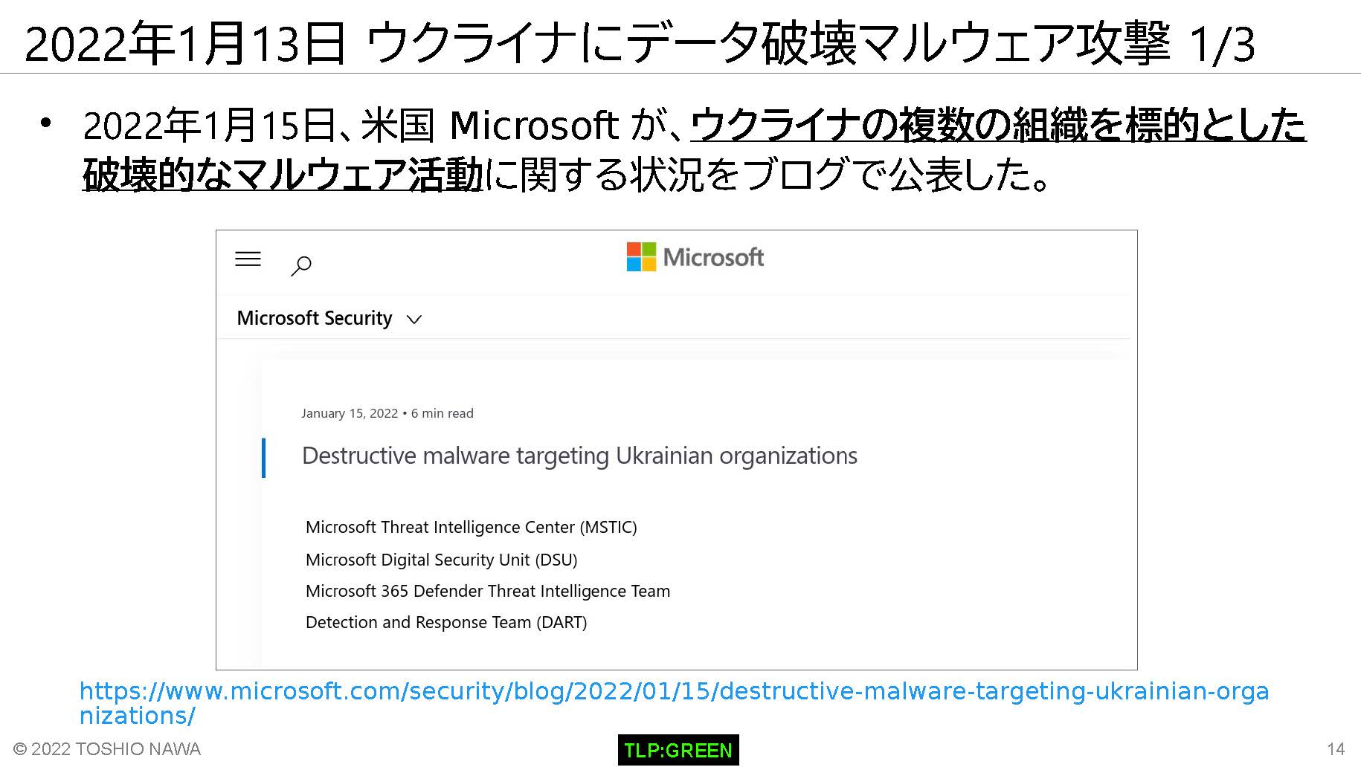
Task: Click the slide title heading text
Action: click(640, 42)
